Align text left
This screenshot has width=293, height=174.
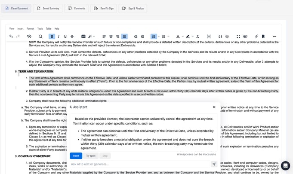pos(104,37)
